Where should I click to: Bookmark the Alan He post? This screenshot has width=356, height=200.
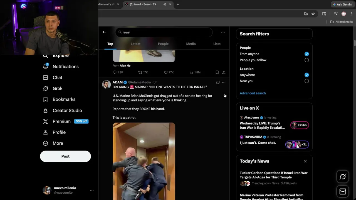(217, 72)
